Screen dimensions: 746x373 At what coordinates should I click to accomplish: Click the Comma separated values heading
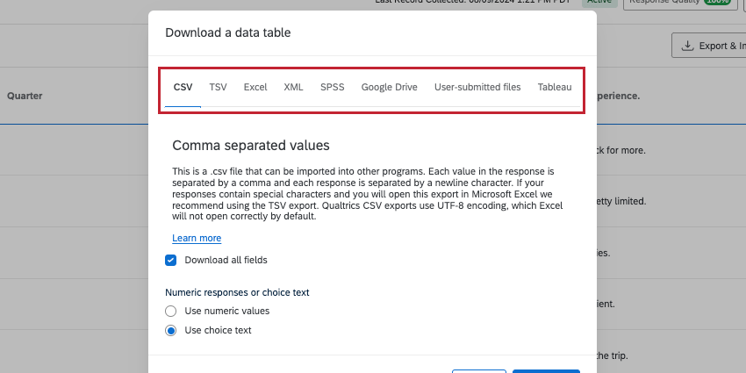click(250, 145)
